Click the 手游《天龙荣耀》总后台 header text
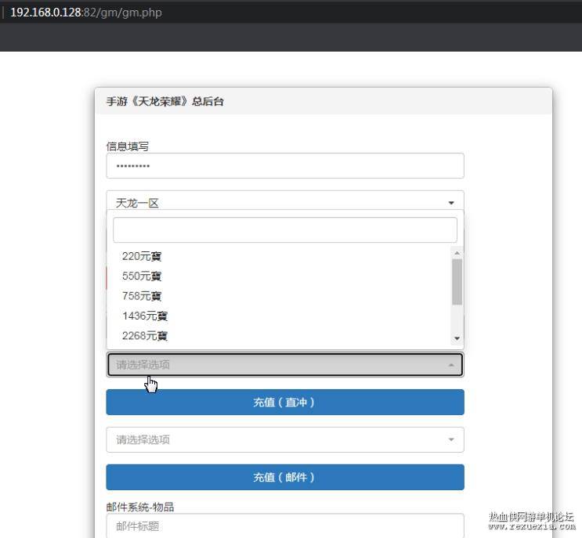 (x=165, y=101)
